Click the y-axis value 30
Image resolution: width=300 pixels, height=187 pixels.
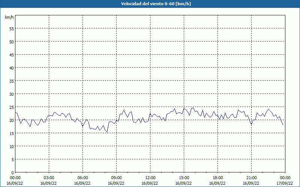point(12,94)
